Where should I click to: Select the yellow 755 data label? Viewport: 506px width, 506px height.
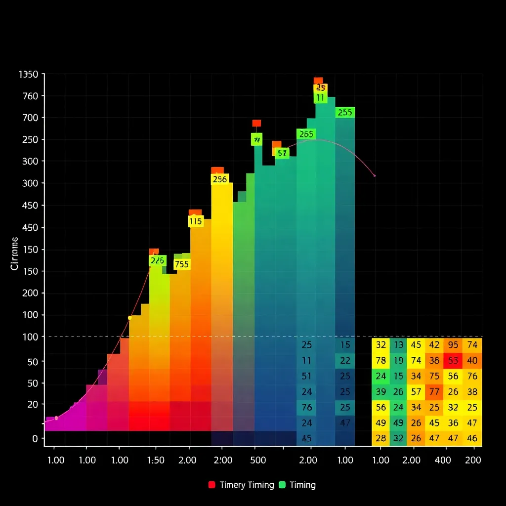pos(182,264)
